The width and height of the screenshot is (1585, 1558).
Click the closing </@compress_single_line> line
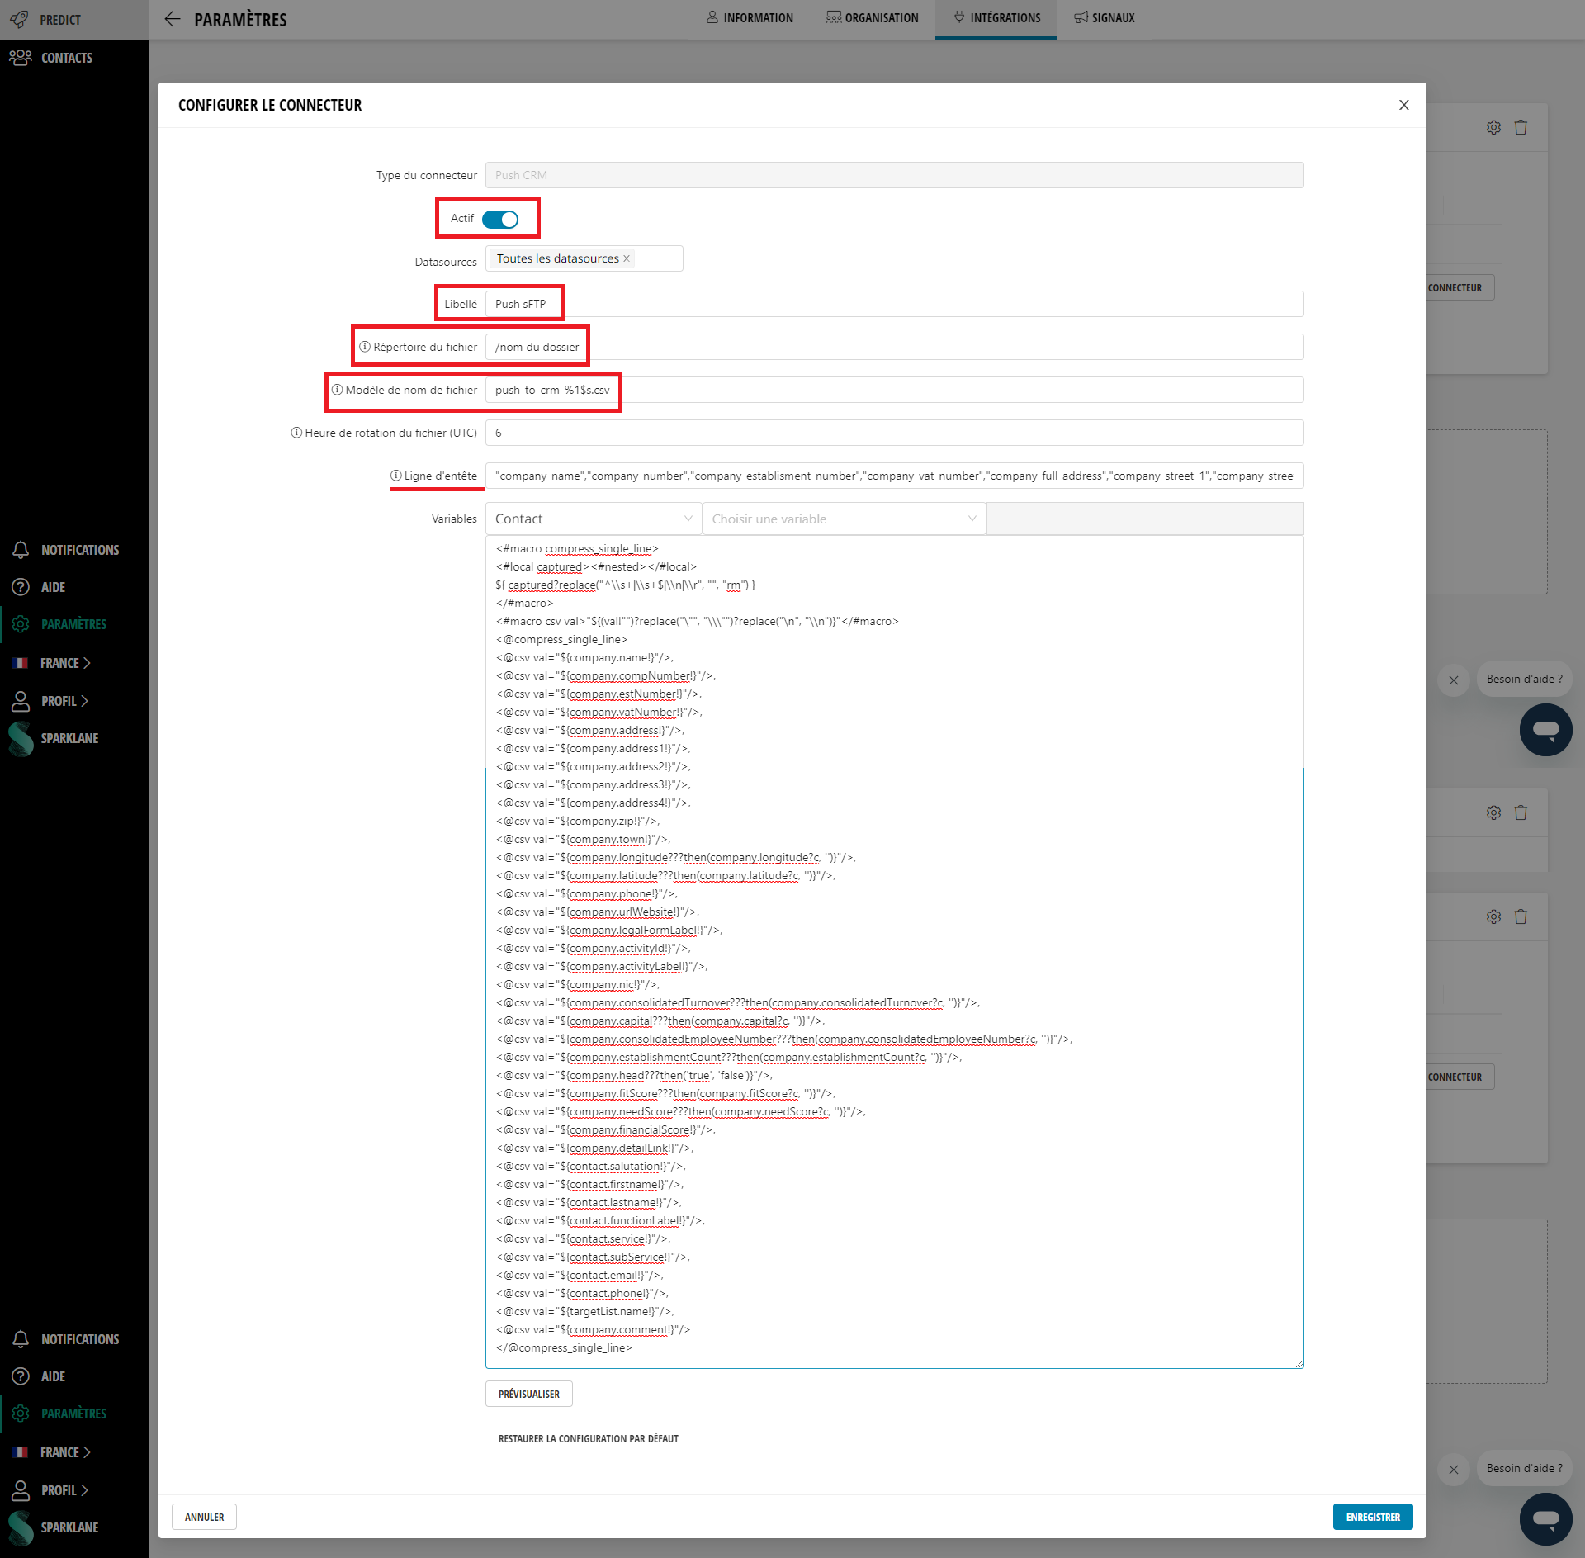(x=564, y=1347)
